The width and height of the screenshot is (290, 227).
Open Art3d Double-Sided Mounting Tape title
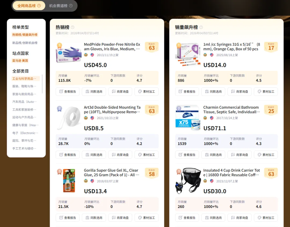click(112, 110)
